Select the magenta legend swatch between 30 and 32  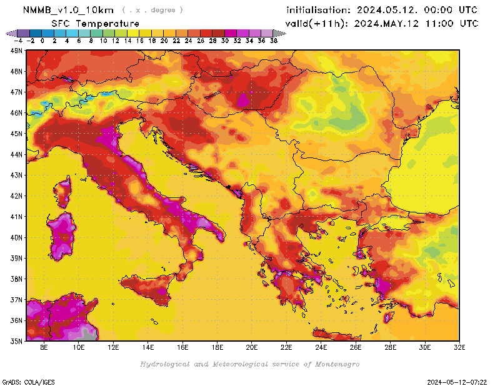point(231,33)
